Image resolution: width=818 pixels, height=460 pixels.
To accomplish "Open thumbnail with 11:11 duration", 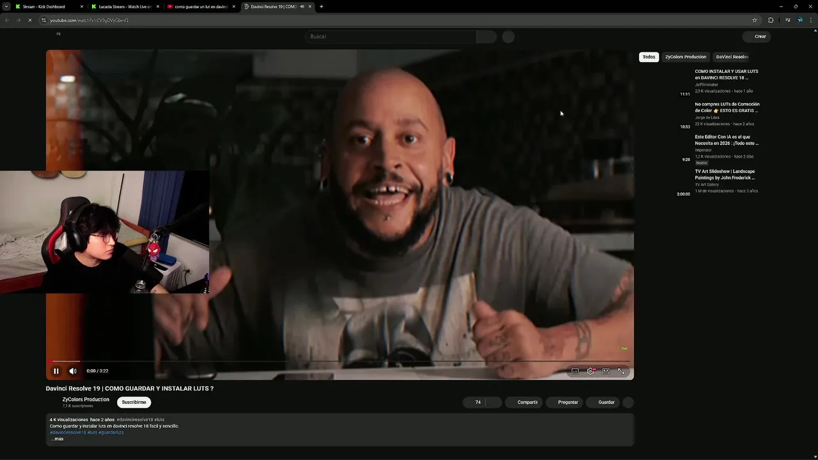I will pyautogui.click(x=665, y=83).
